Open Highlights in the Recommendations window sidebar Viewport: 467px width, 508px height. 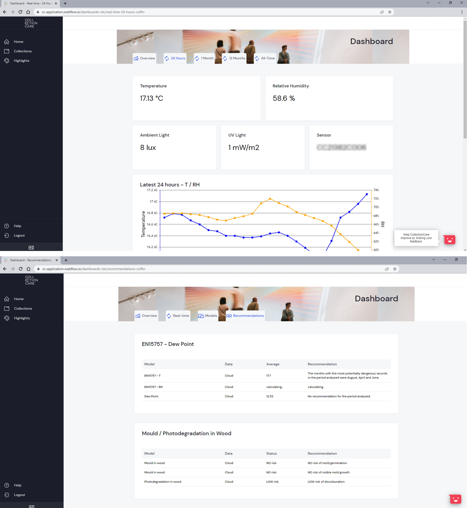(17, 318)
